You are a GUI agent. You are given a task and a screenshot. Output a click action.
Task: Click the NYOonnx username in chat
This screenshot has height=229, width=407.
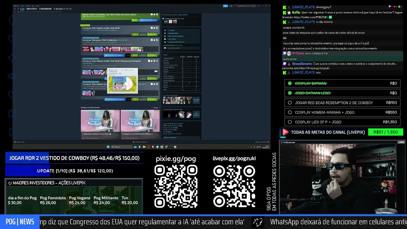click(298, 53)
